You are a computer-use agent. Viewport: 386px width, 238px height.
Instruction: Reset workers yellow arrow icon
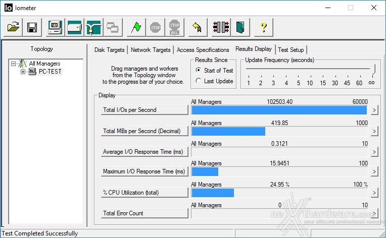click(x=198, y=27)
